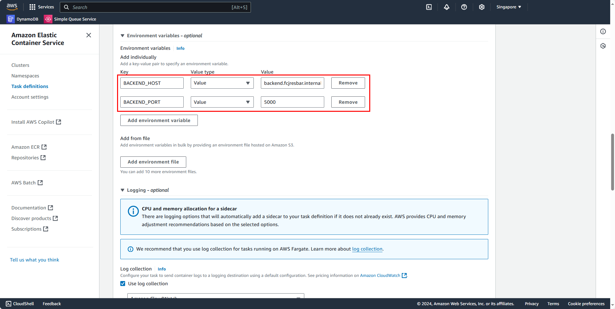Click the external link icon beside AWS Batch
This screenshot has width=615, height=309.
point(40,183)
